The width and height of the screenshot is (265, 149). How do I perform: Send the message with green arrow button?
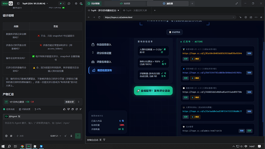pos(78,136)
